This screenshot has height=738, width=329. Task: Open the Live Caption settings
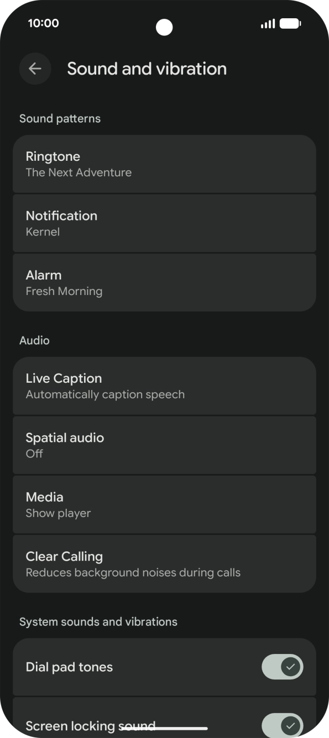164,386
